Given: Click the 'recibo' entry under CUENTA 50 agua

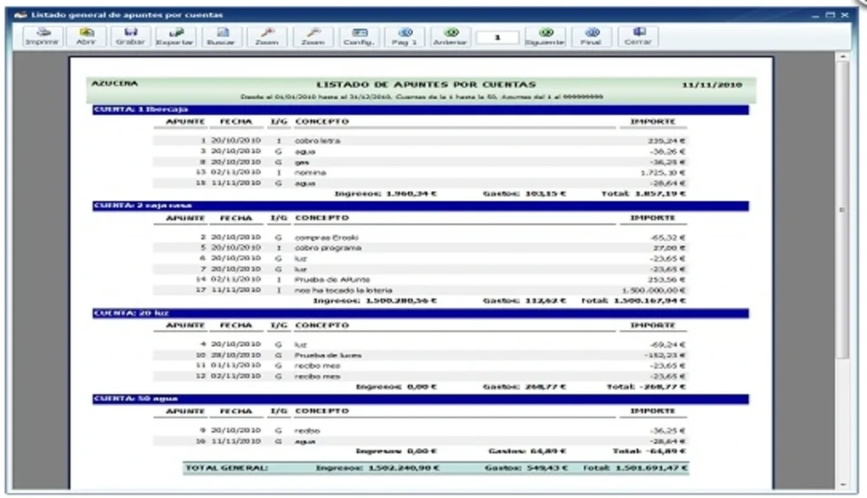Looking at the screenshot, I should (x=307, y=431).
